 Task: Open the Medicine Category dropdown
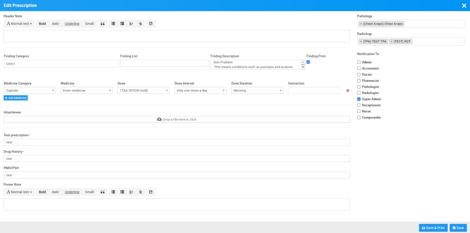[x=30, y=91]
